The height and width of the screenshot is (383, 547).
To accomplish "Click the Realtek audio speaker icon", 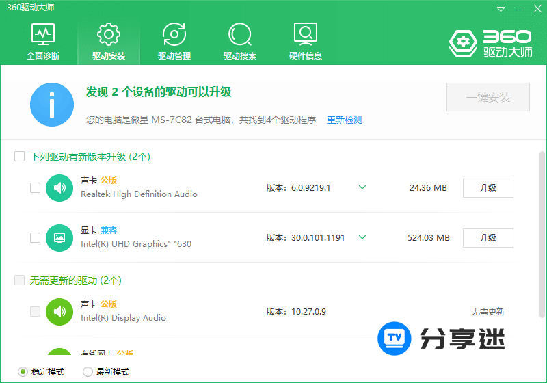I will 59,187.
